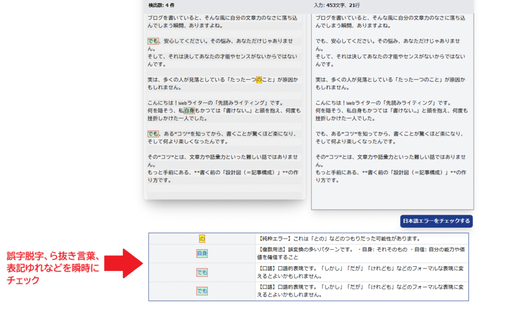Focus the right-side text input area
Image resolution: width=515 pixels, height=310 pixels.
point(392,191)
